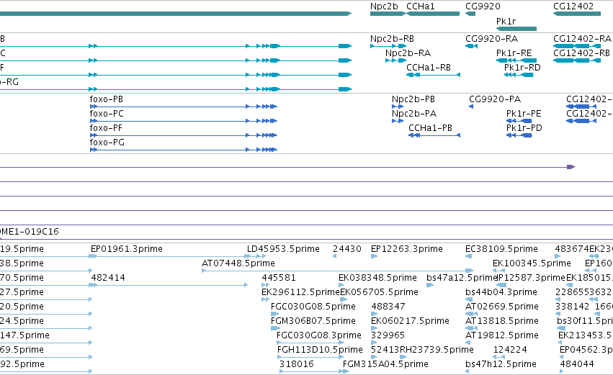Select the CG9920-RA transcript label
The image size is (613, 375).
(491, 39)
